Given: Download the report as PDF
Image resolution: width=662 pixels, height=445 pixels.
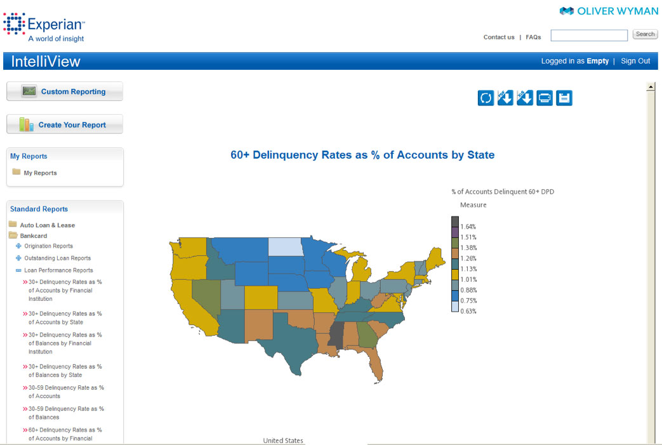Looking at the screenshot, I should coord(505,98).
